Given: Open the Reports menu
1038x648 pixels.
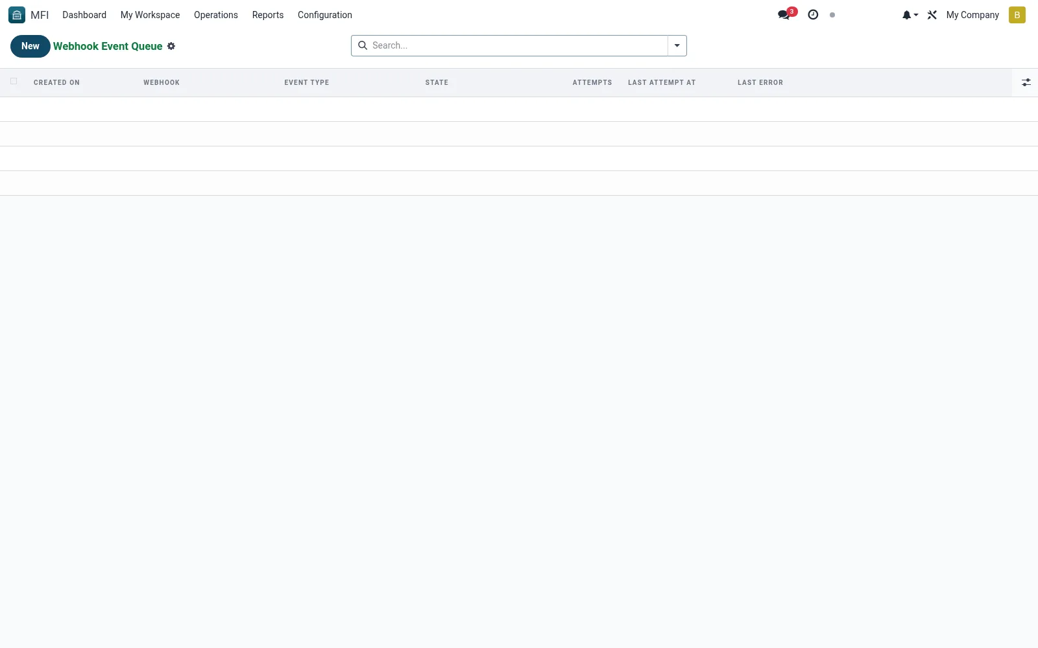Looking at the screenshot, I should (x=268, y=15).
